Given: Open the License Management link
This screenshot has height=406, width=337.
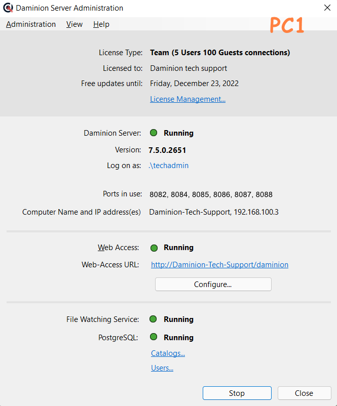Looking at the screenshot, I should pyautogui.click(x=188, y=99).
